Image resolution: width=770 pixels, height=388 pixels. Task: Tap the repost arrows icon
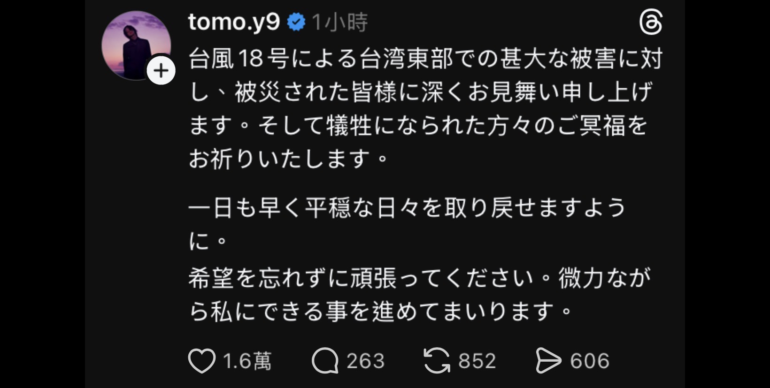437,361
